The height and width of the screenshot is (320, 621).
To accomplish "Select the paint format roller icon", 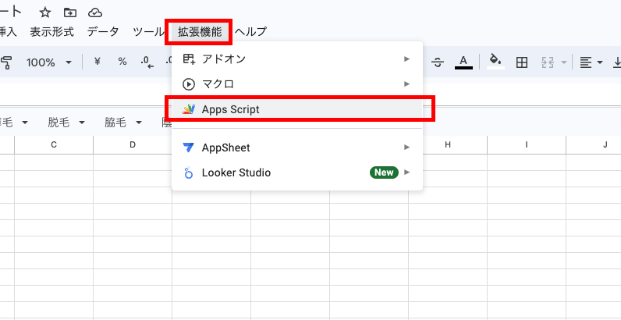I will point(7,62).
